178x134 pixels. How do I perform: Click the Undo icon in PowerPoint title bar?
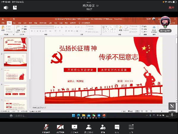coord(7,19)
